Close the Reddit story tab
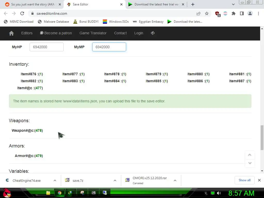The width and height of the screenshot is (264, 198). click(60, 4)
